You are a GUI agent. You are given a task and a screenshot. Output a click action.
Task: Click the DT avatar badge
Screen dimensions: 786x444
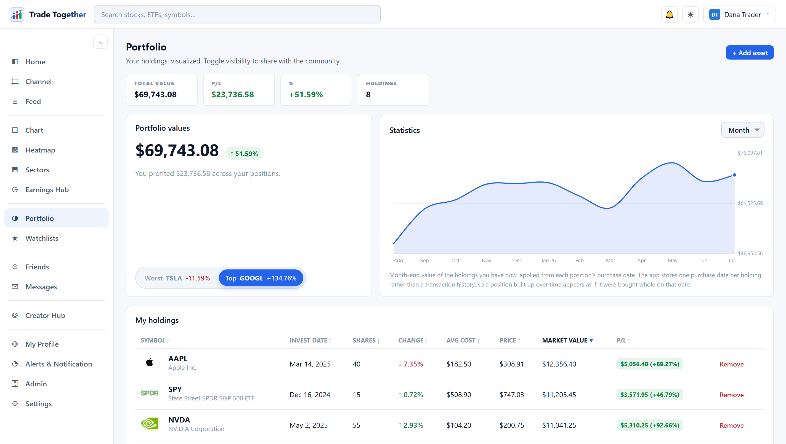715,15
